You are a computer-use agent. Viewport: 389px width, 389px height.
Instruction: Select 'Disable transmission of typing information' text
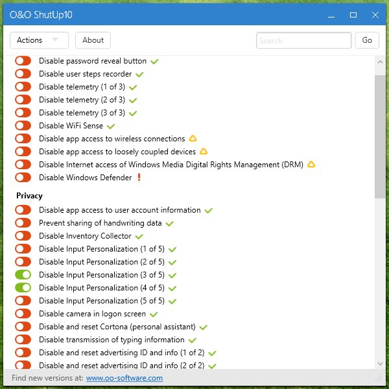pyautogui.click(x=112, y=340)
